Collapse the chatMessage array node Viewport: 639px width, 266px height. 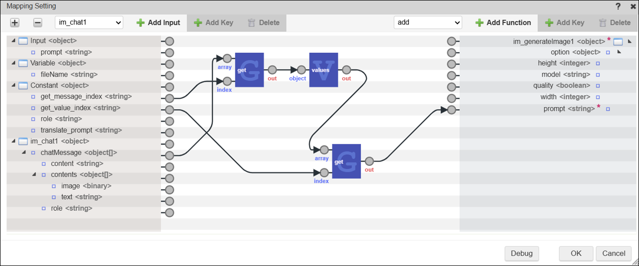coord(24,152)
